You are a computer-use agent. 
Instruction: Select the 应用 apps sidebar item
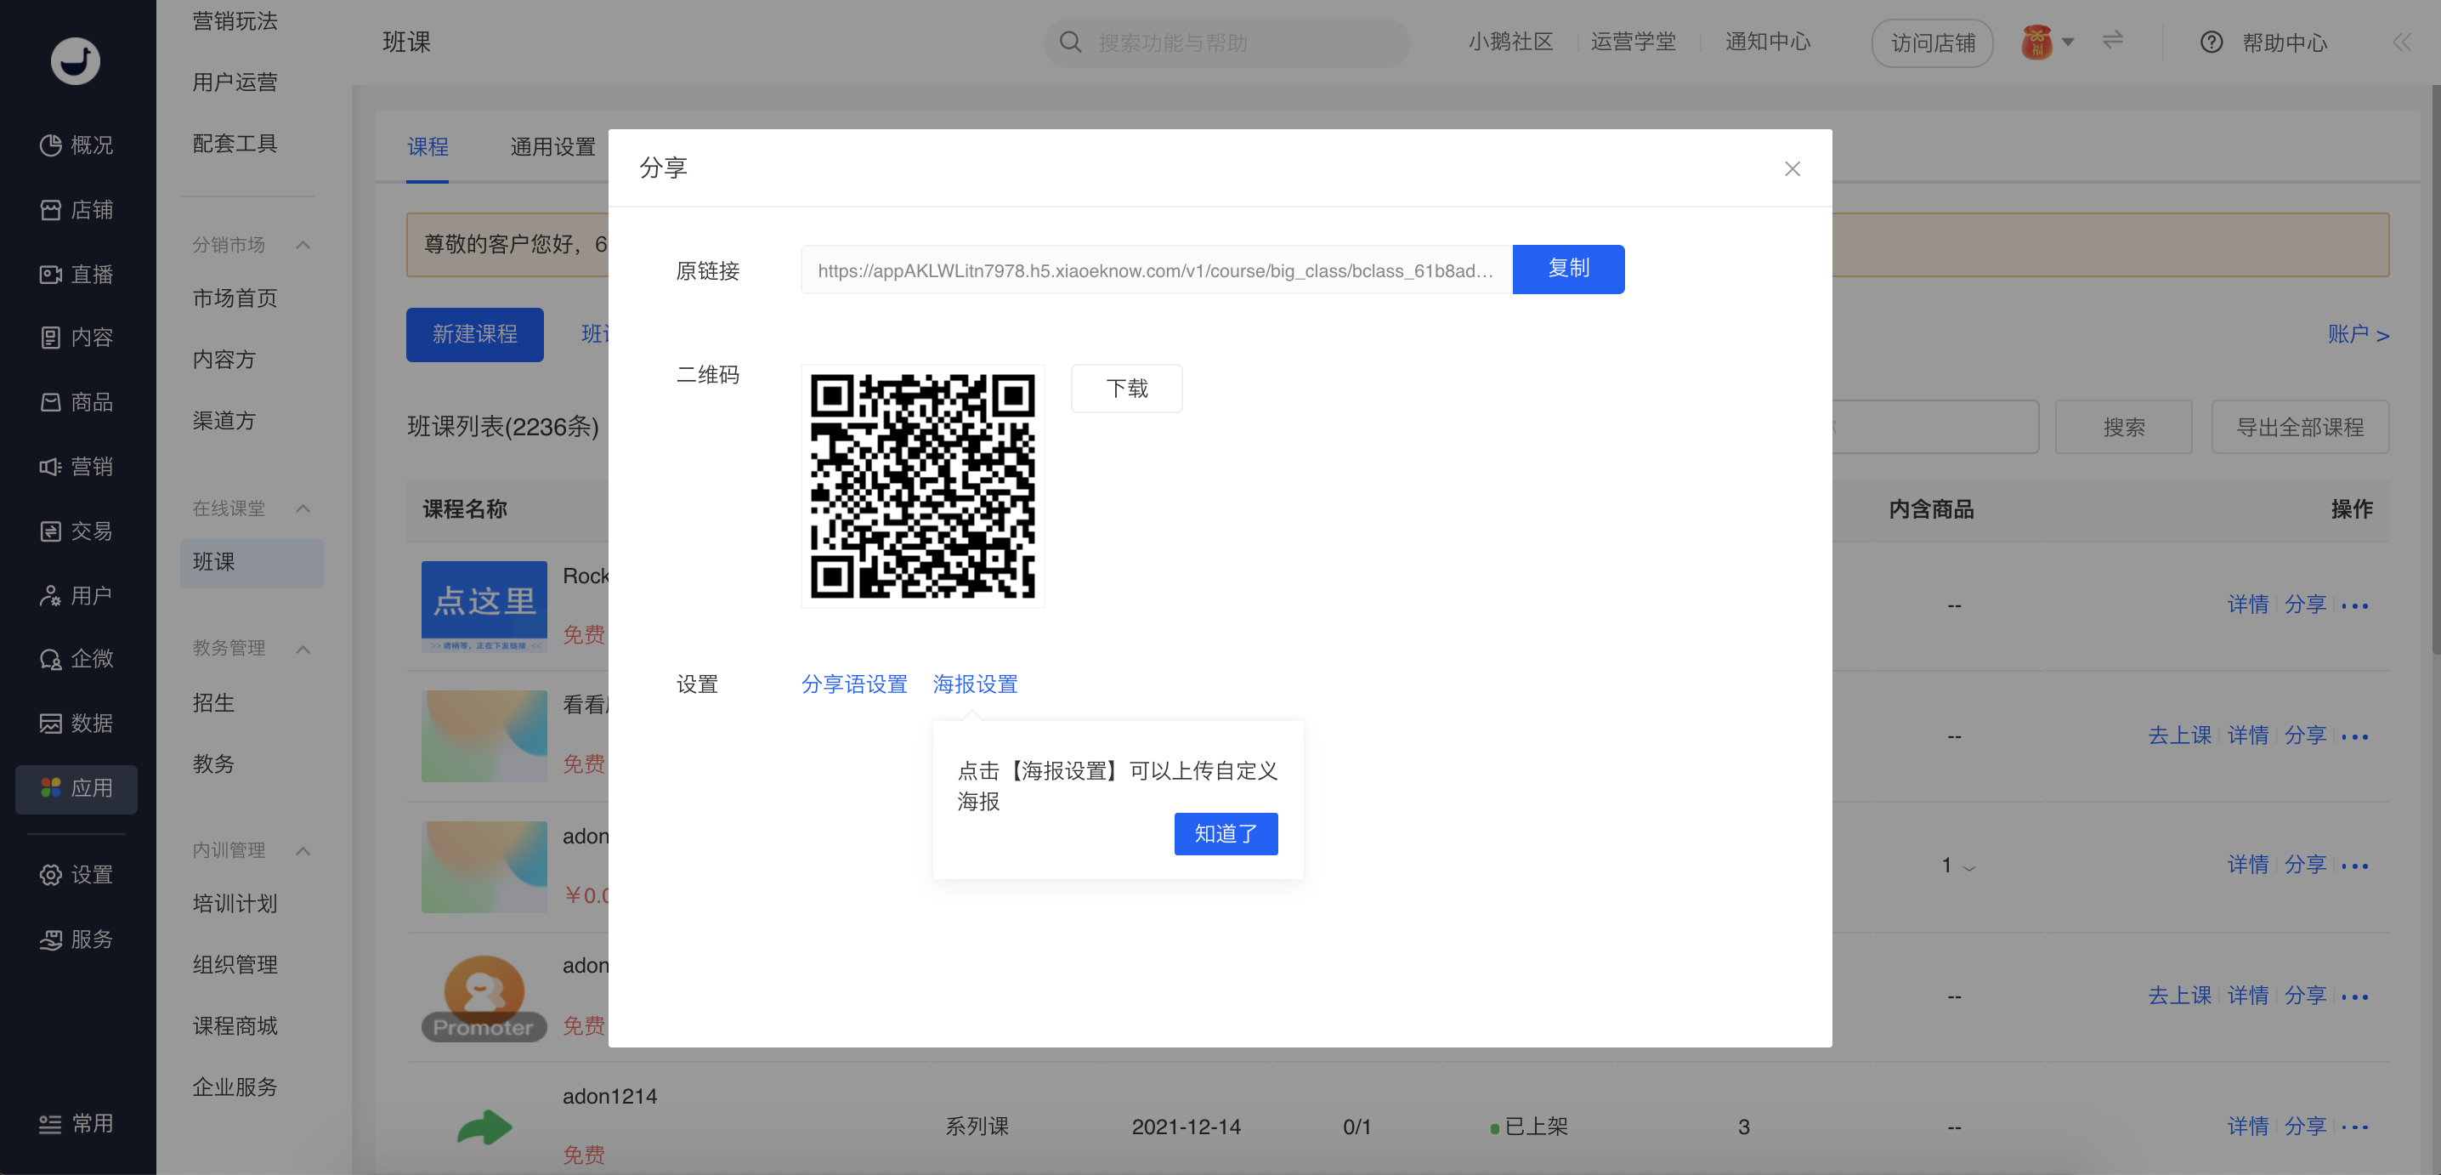pos(76,788)
